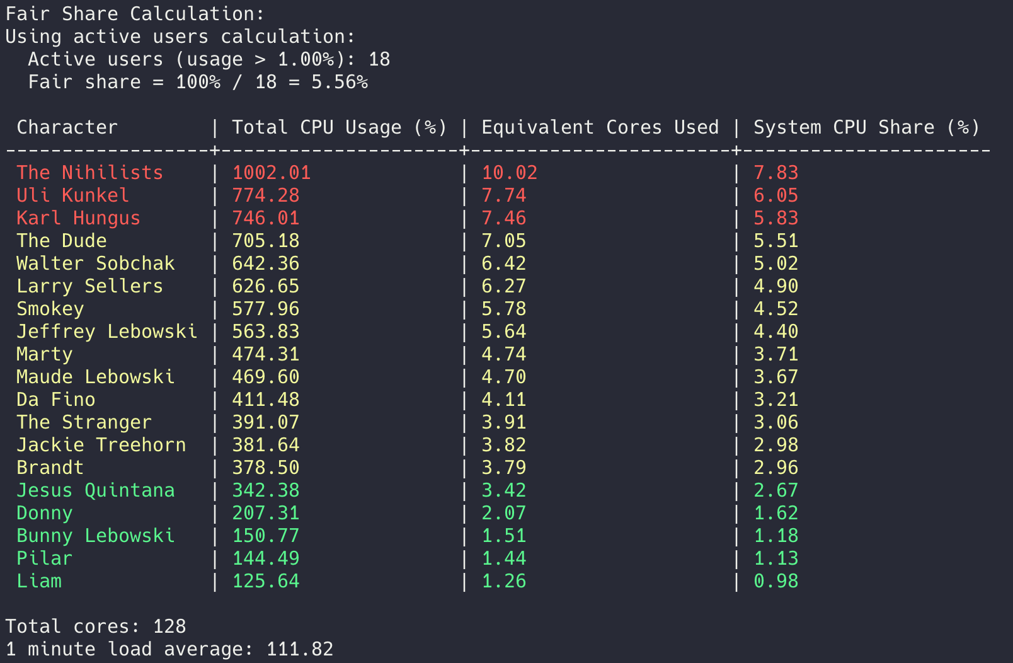Click the '1 minute load average: 111.82' line
This screenshot has height=663, width=1013.
point(169,649)
